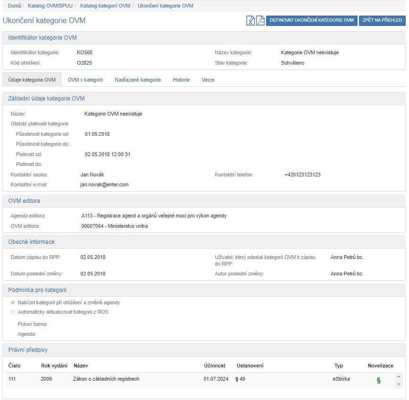Click the Rok vydání column header
409x400 pixels.
[x=54, y=366]
